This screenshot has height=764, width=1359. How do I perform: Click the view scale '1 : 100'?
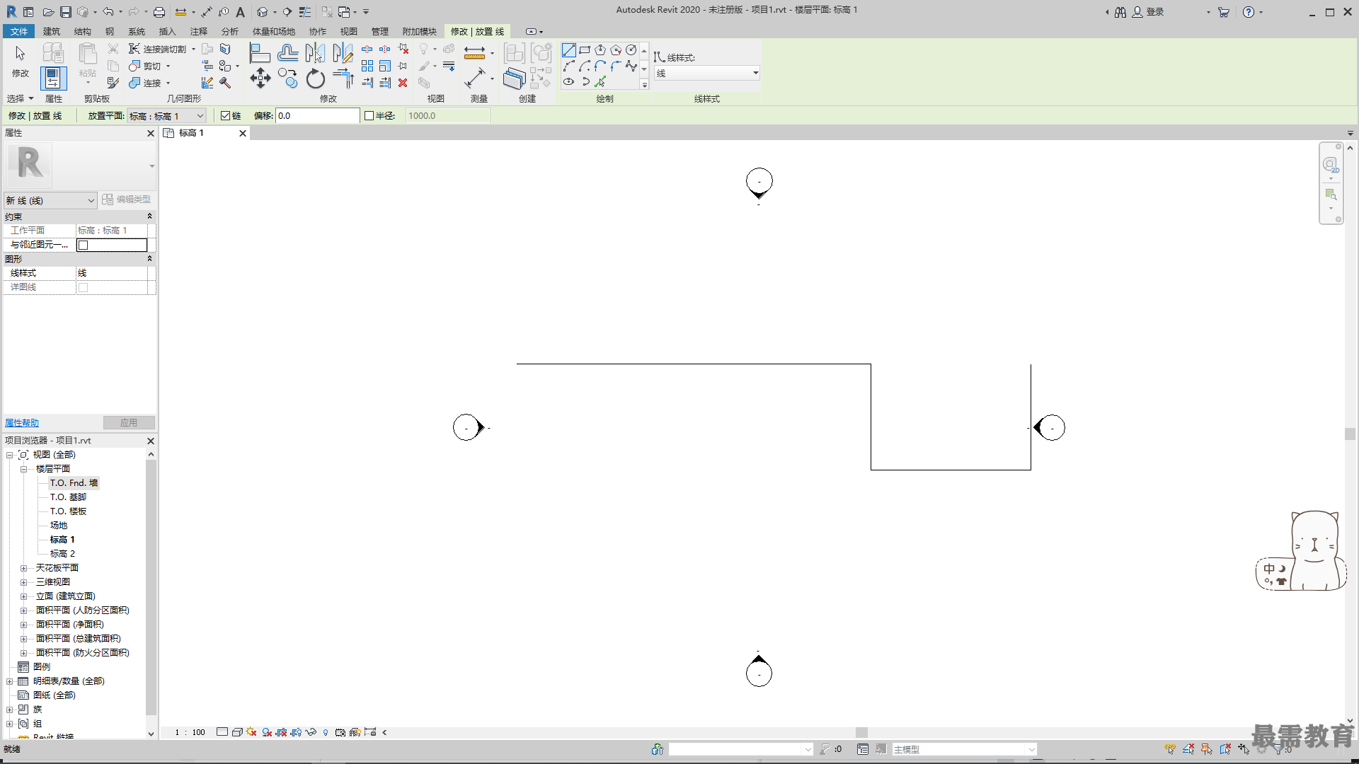(190, 732)
